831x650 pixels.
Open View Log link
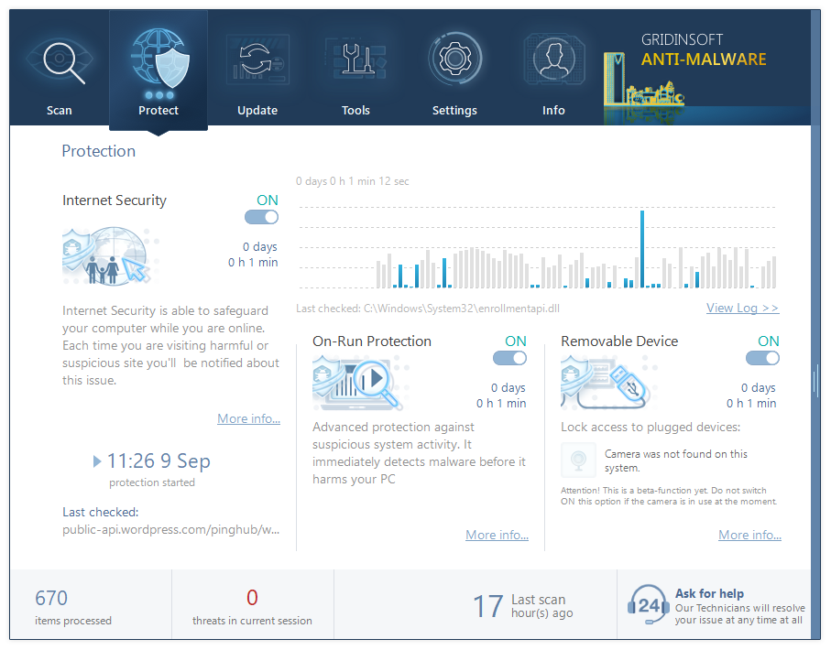click(742, 308)
